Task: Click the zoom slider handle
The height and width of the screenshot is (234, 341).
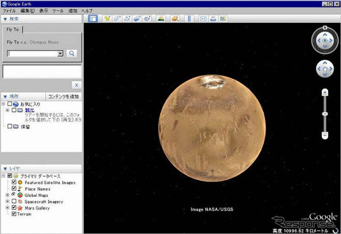Action: click(325, 114)
